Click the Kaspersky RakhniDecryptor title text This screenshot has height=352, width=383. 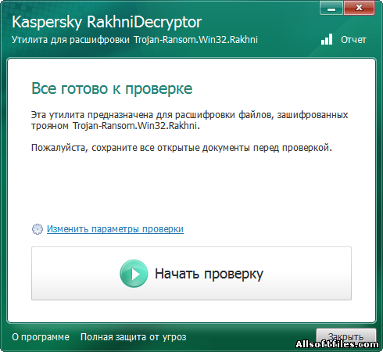click(107, 22)
